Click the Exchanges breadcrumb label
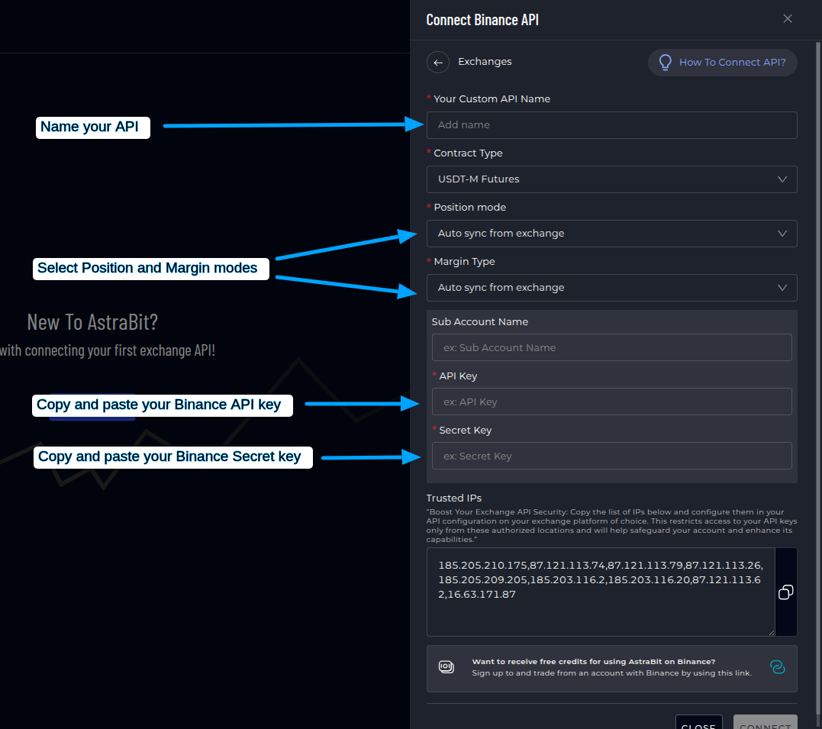 click(485, 62)
